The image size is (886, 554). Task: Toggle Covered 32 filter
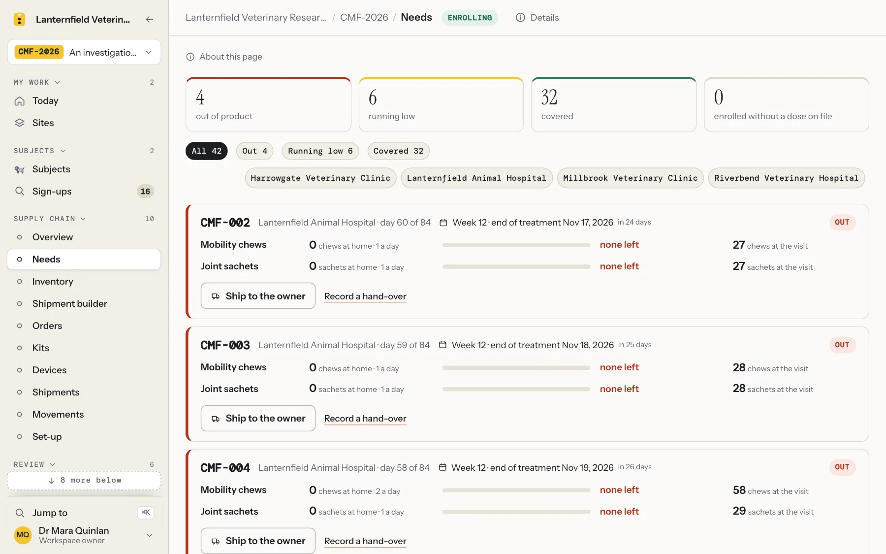click(398, 151)
